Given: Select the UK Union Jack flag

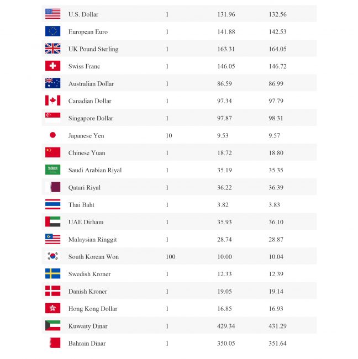Looking at the screenshot, I should (52, 49).
